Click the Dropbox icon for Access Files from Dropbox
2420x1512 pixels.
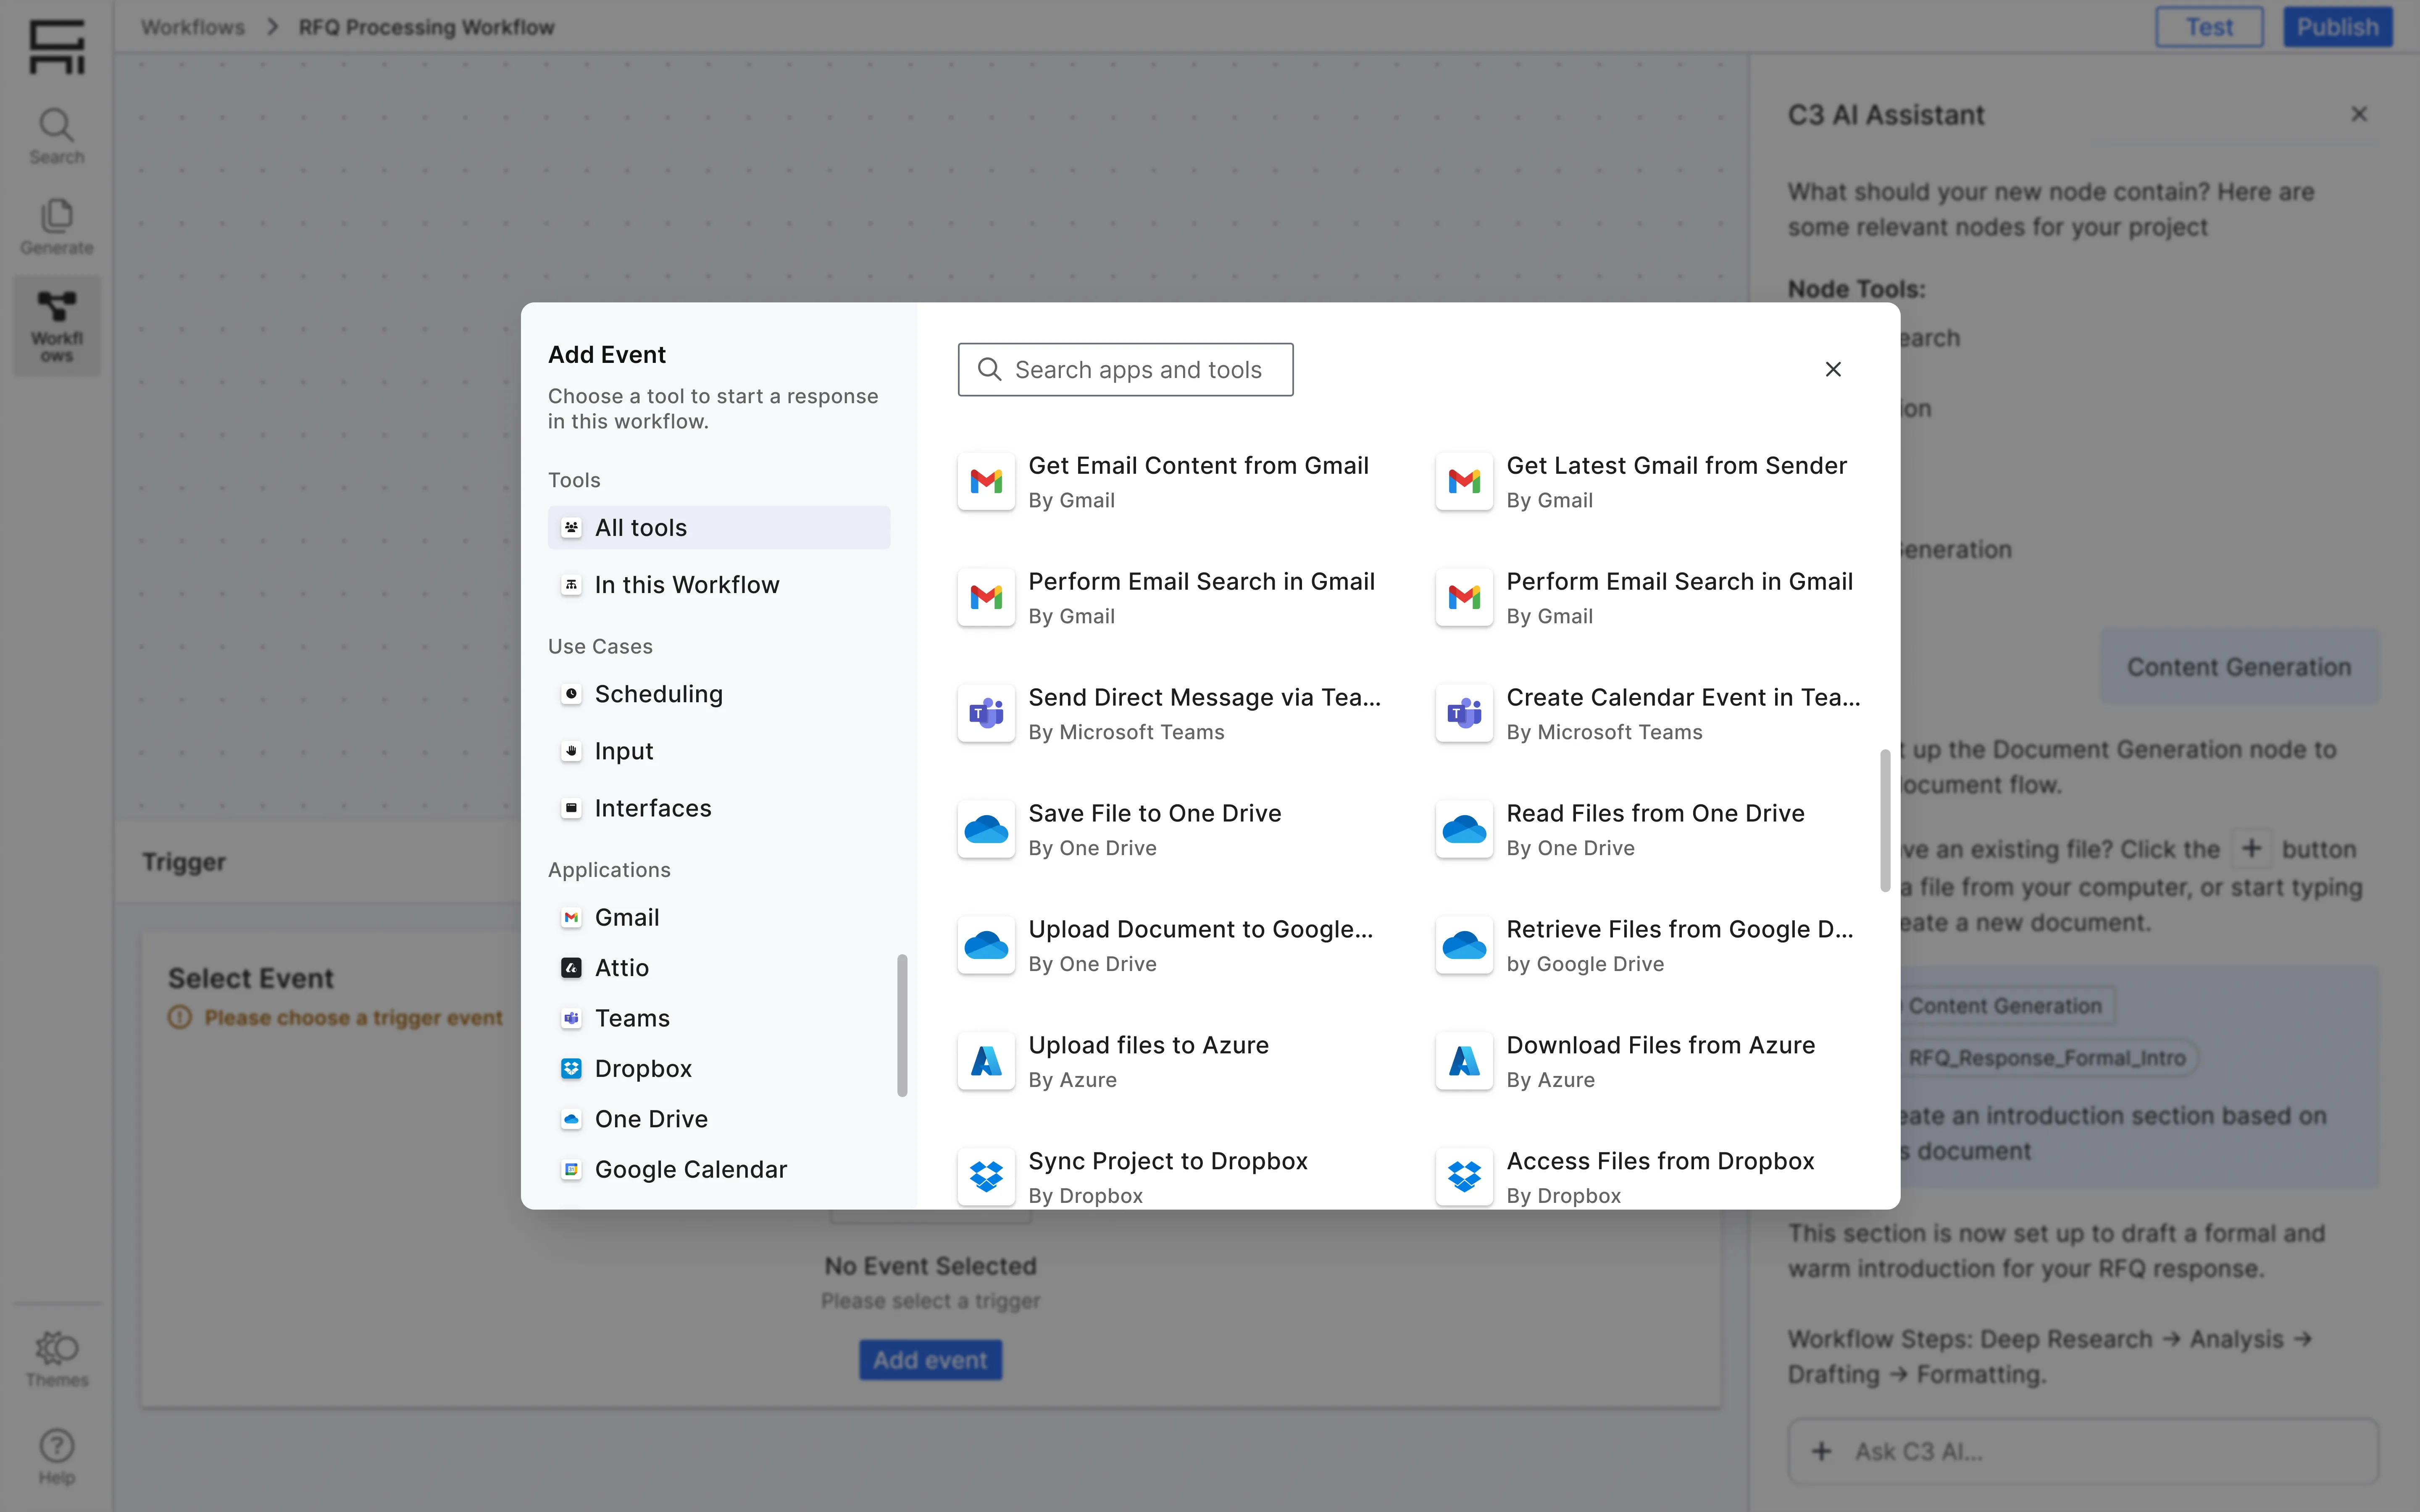click(1464, 1177)
